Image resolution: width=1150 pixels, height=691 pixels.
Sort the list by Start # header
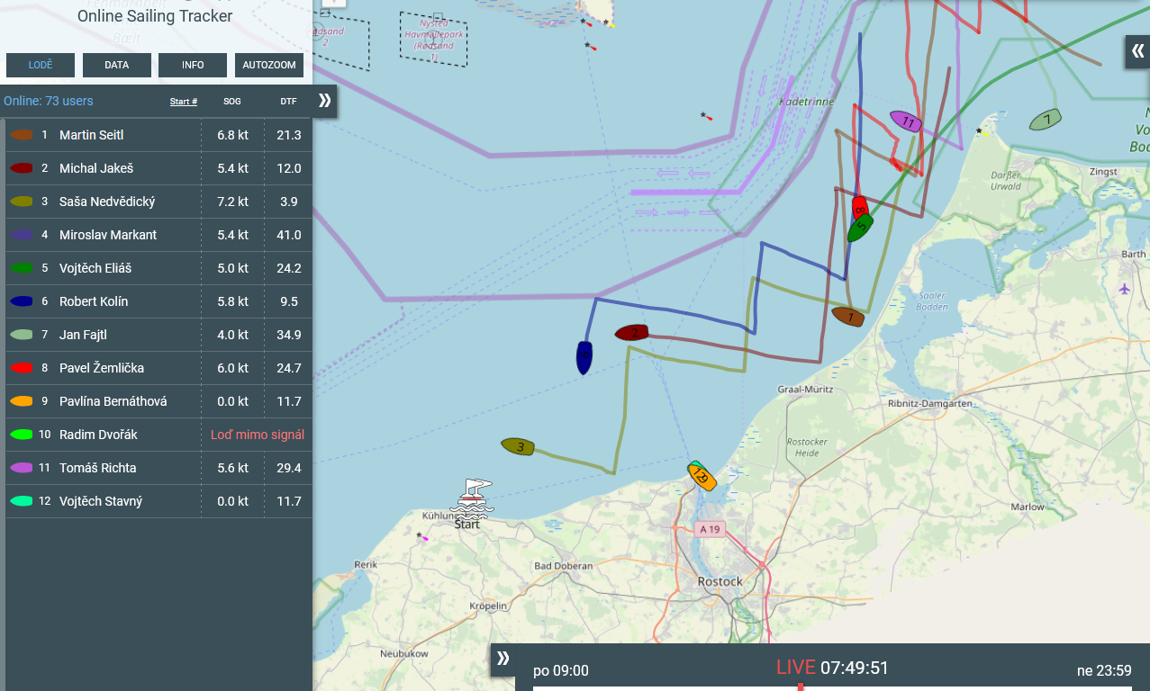184,102
